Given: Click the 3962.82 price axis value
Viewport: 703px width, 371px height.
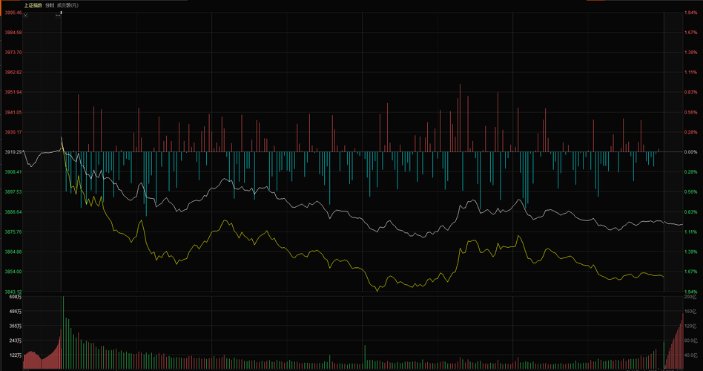Looking at the screenshot, I should (x=13, y=72).
